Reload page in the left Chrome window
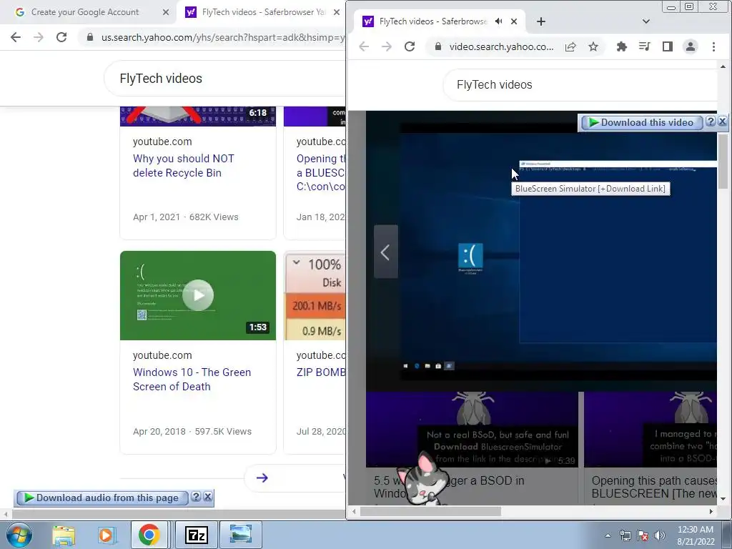732x549 pixels. [x=61, y=37]
